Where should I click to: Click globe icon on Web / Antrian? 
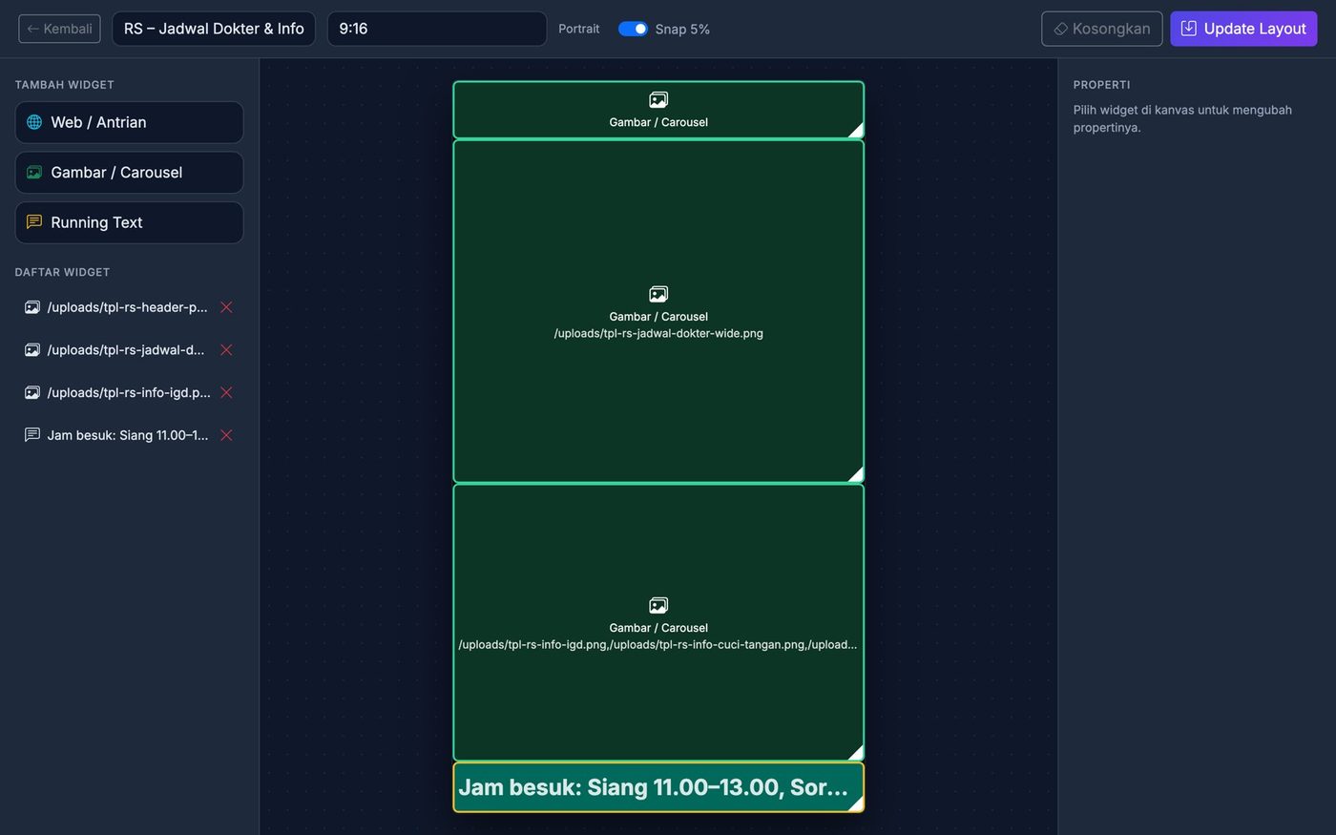(34, 122)
